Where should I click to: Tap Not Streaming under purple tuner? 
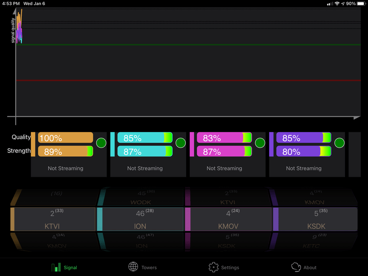304,168
